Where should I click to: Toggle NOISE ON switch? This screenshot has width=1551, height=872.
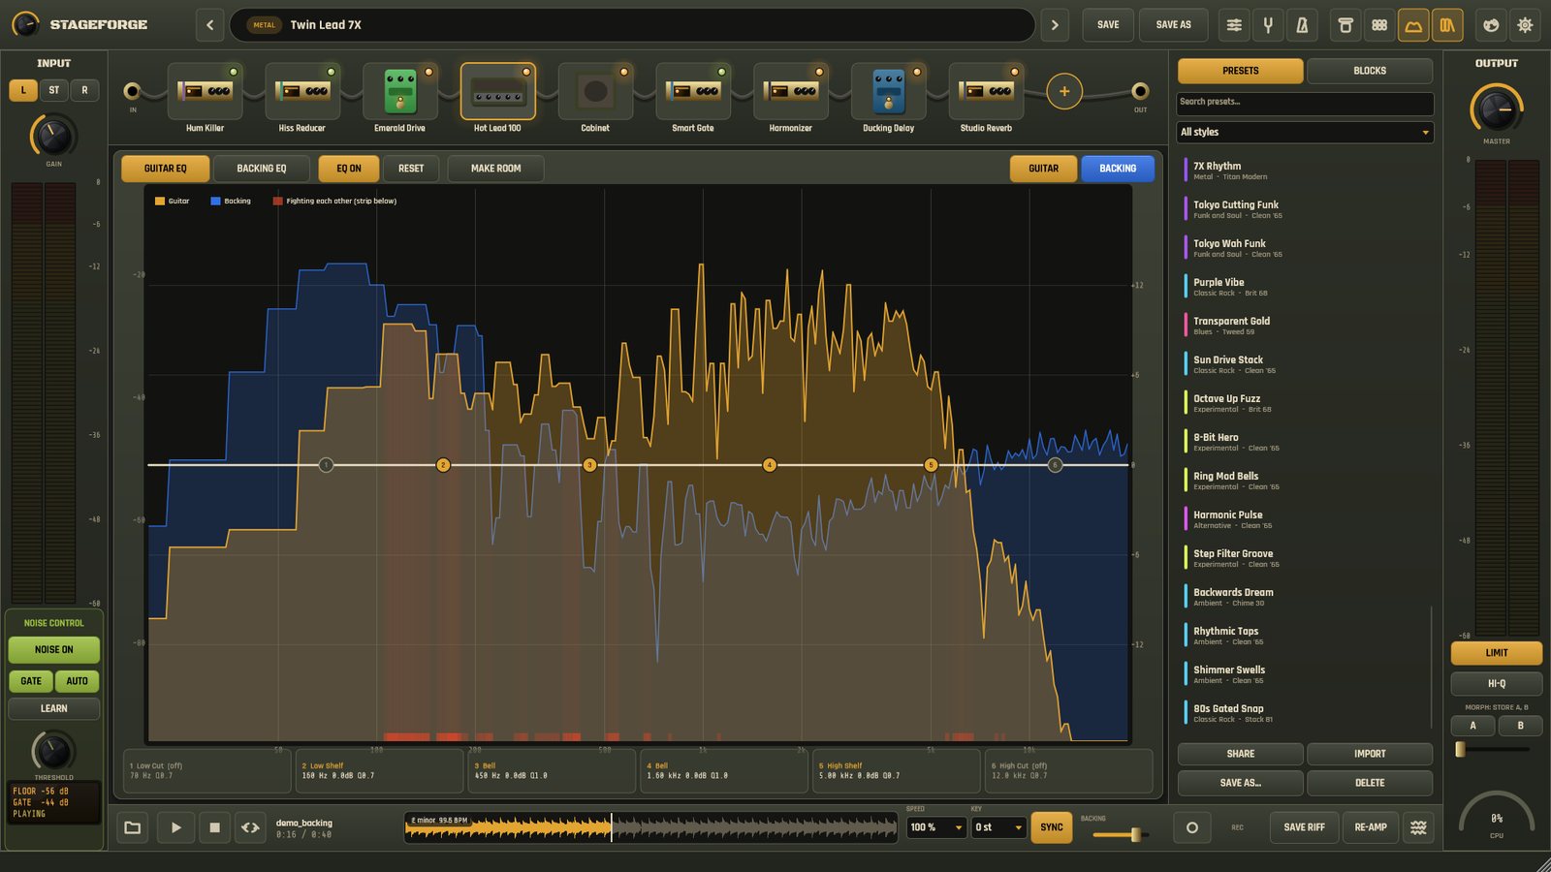coord(53,649)
